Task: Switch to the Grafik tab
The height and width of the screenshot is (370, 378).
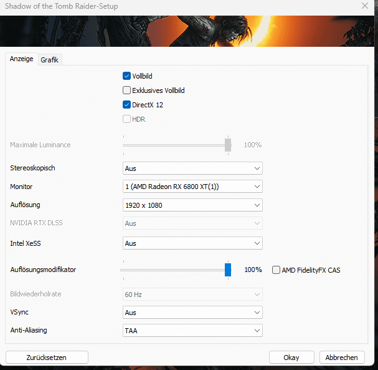Action: [x=50, y=60]
